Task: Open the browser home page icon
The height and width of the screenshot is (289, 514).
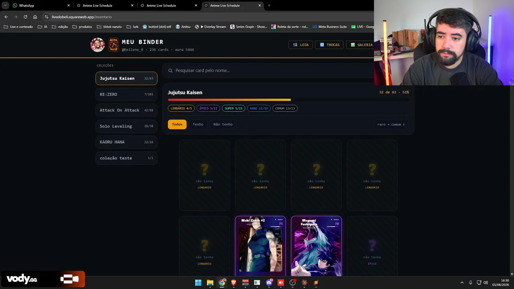Action: click(35, 17)
